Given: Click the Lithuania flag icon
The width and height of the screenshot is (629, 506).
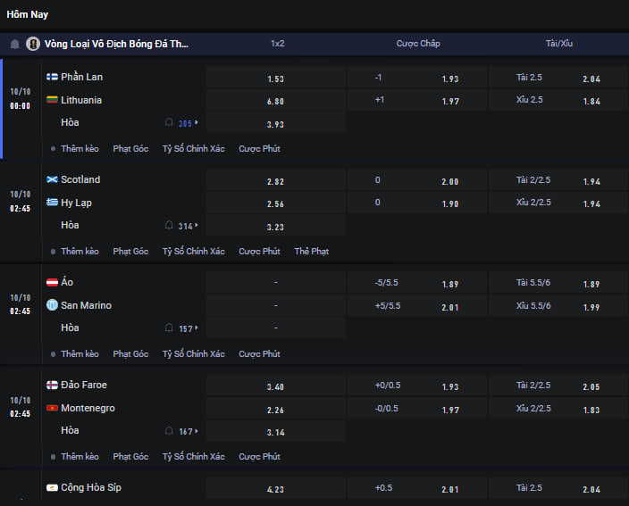Looking at the screenshot, I should click(x=52, y=100).
